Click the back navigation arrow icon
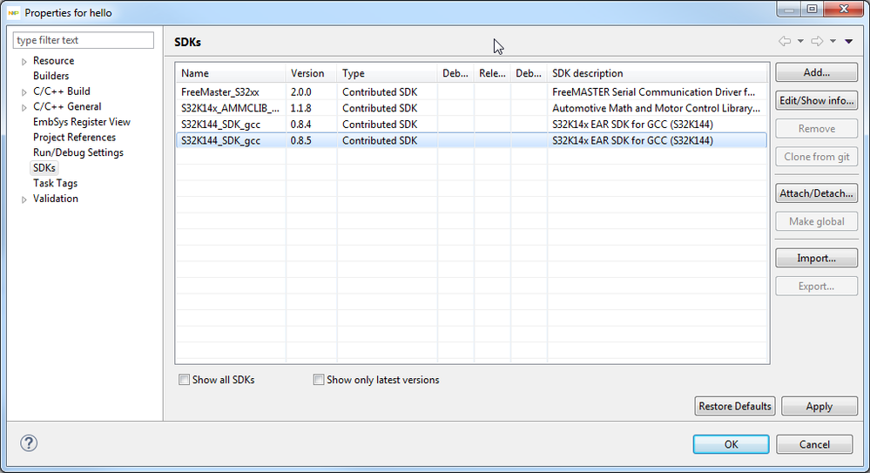This screenshot has height=473, width=870. tap(785, 41)
